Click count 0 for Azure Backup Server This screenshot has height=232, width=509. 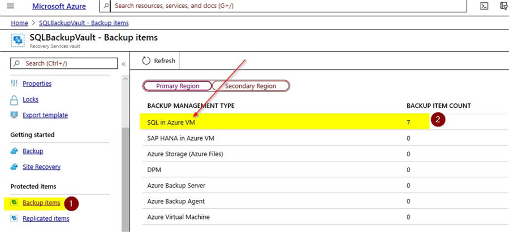click(x=408, y=186)
